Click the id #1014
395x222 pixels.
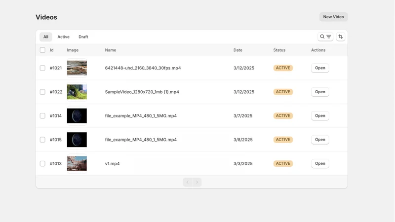coord(56,116)
